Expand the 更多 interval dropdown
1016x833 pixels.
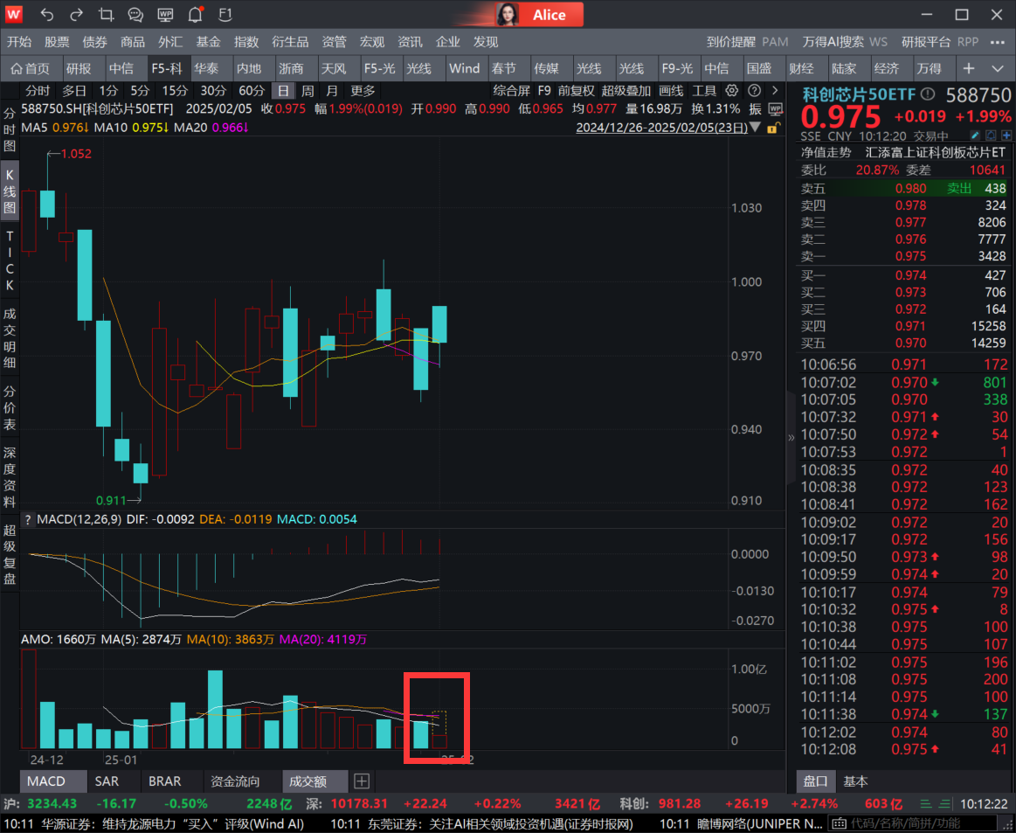pos(363,90)
